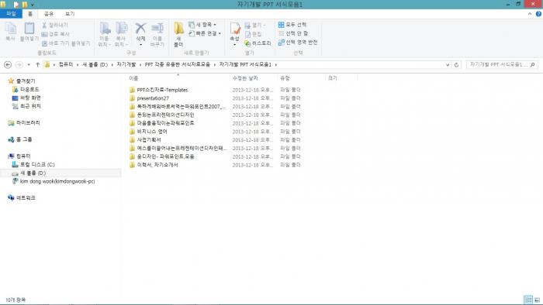Choose 경로 복사 (Copy path)

coord(55,34)
